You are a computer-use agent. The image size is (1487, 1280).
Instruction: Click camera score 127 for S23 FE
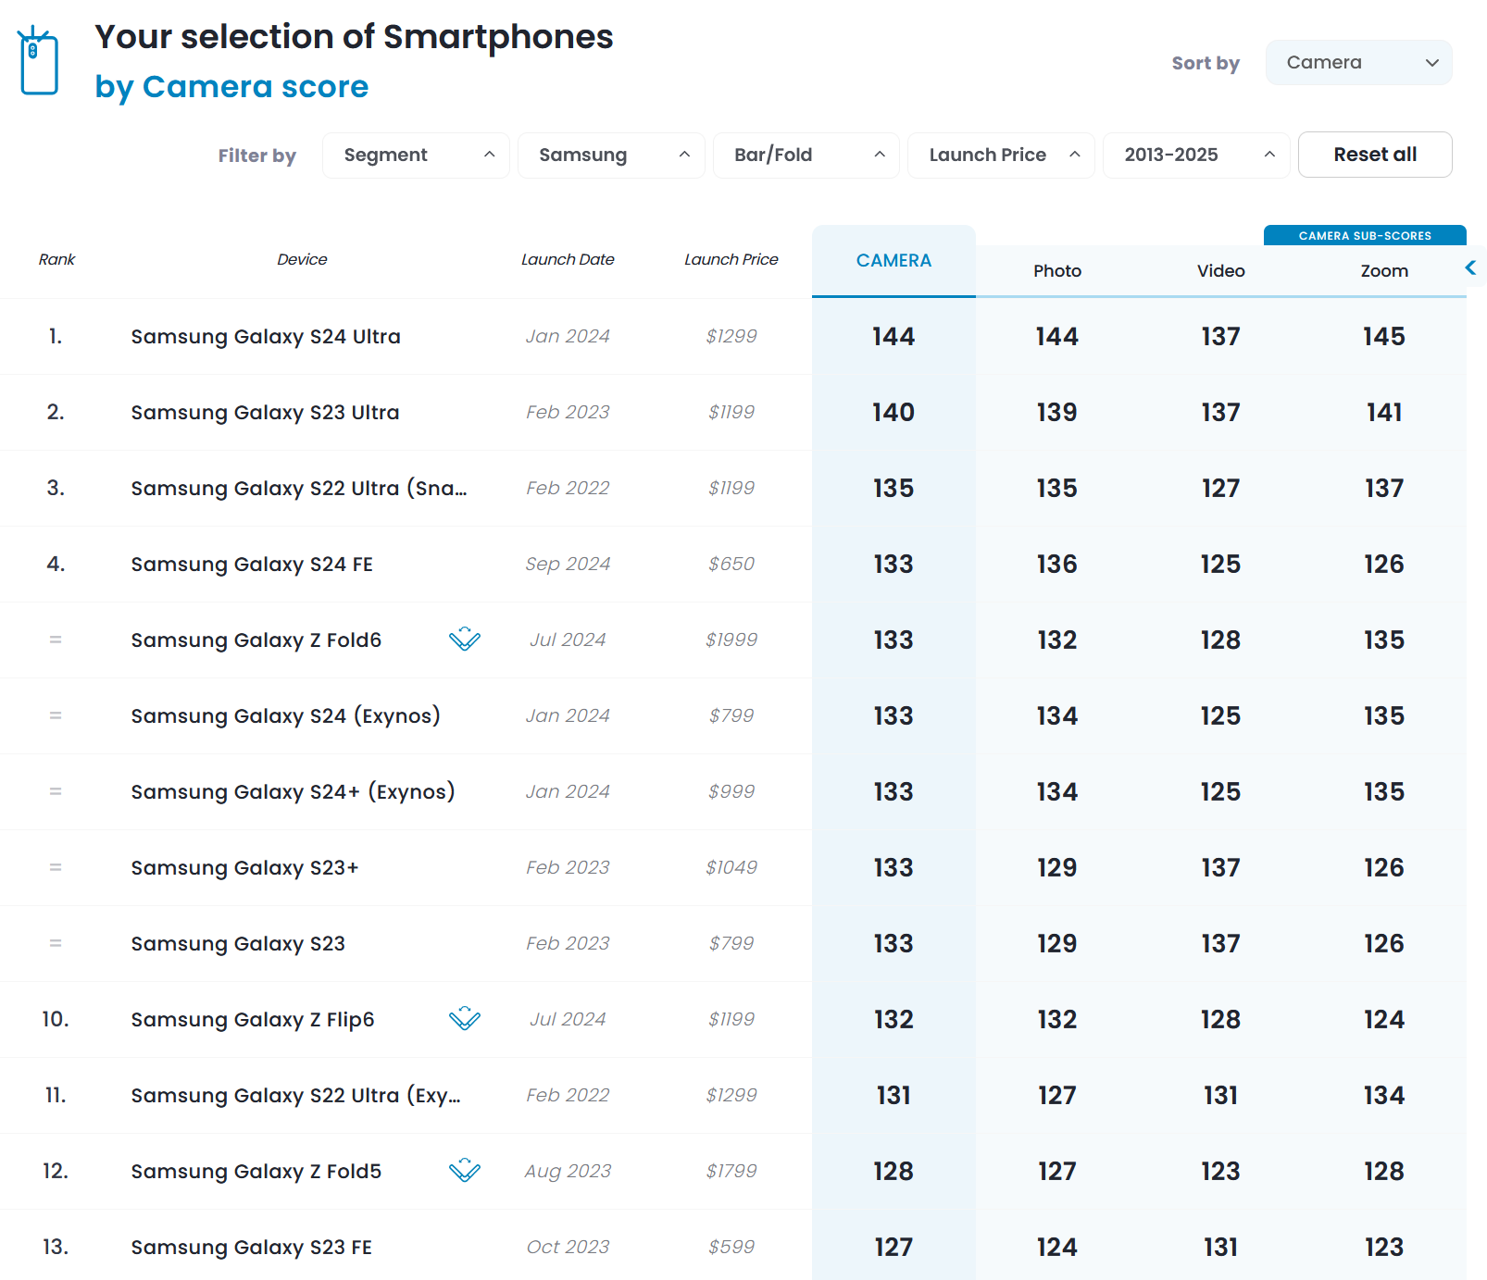click(893, 1248)
